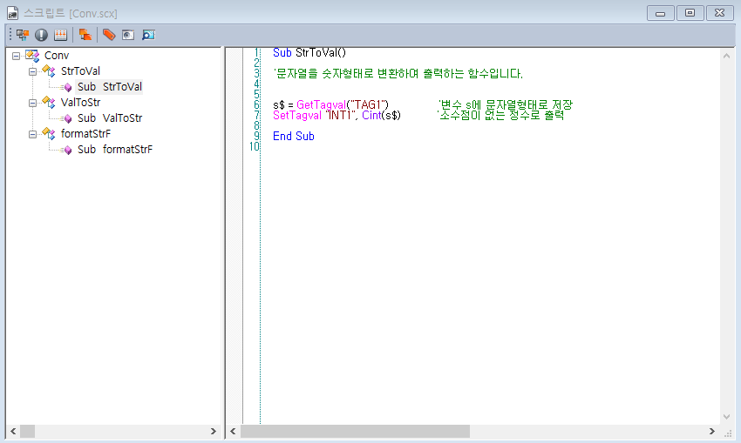The width and height of the screenshot is (741, 443).
Task: Click the ValToStr module icon
Action: pos(49,103)
